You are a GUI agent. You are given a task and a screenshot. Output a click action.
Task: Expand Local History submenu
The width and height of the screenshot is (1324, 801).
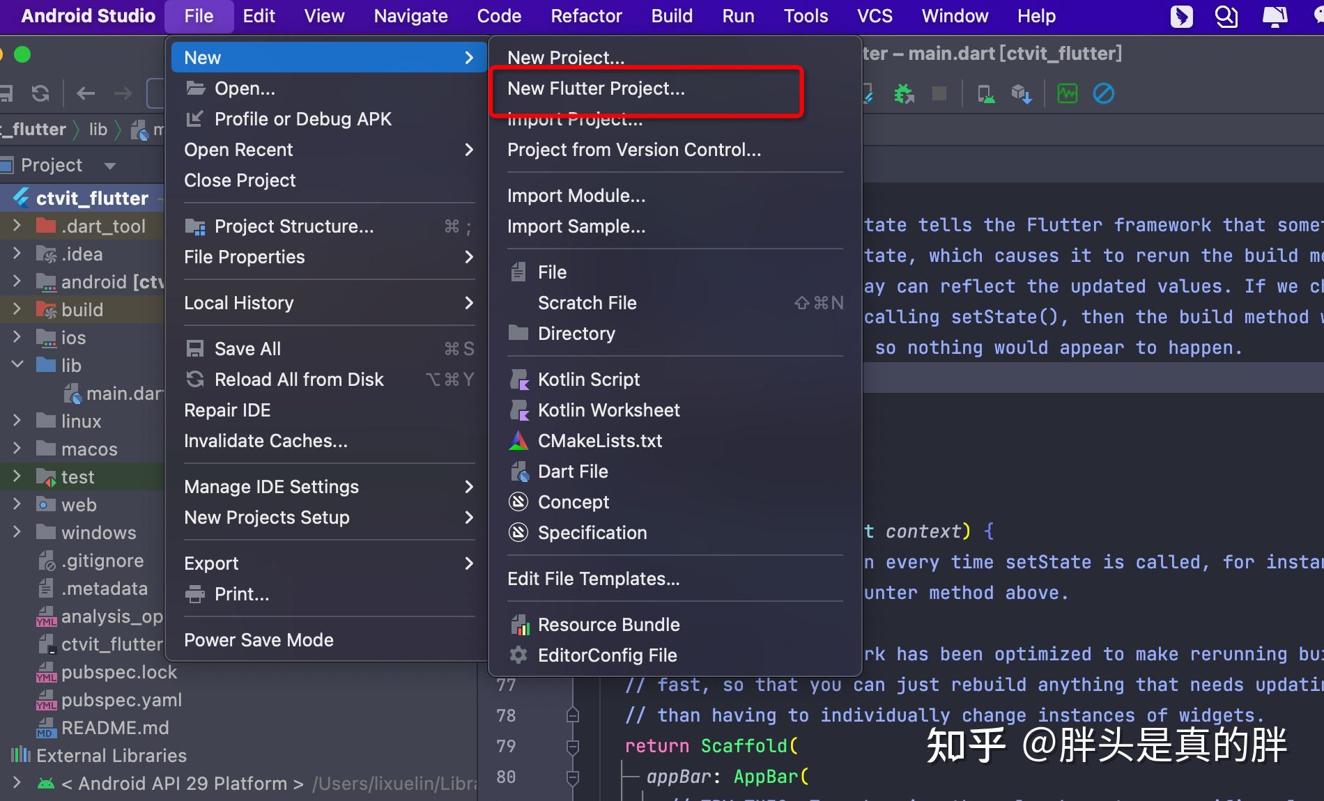[x=328, y=302]
